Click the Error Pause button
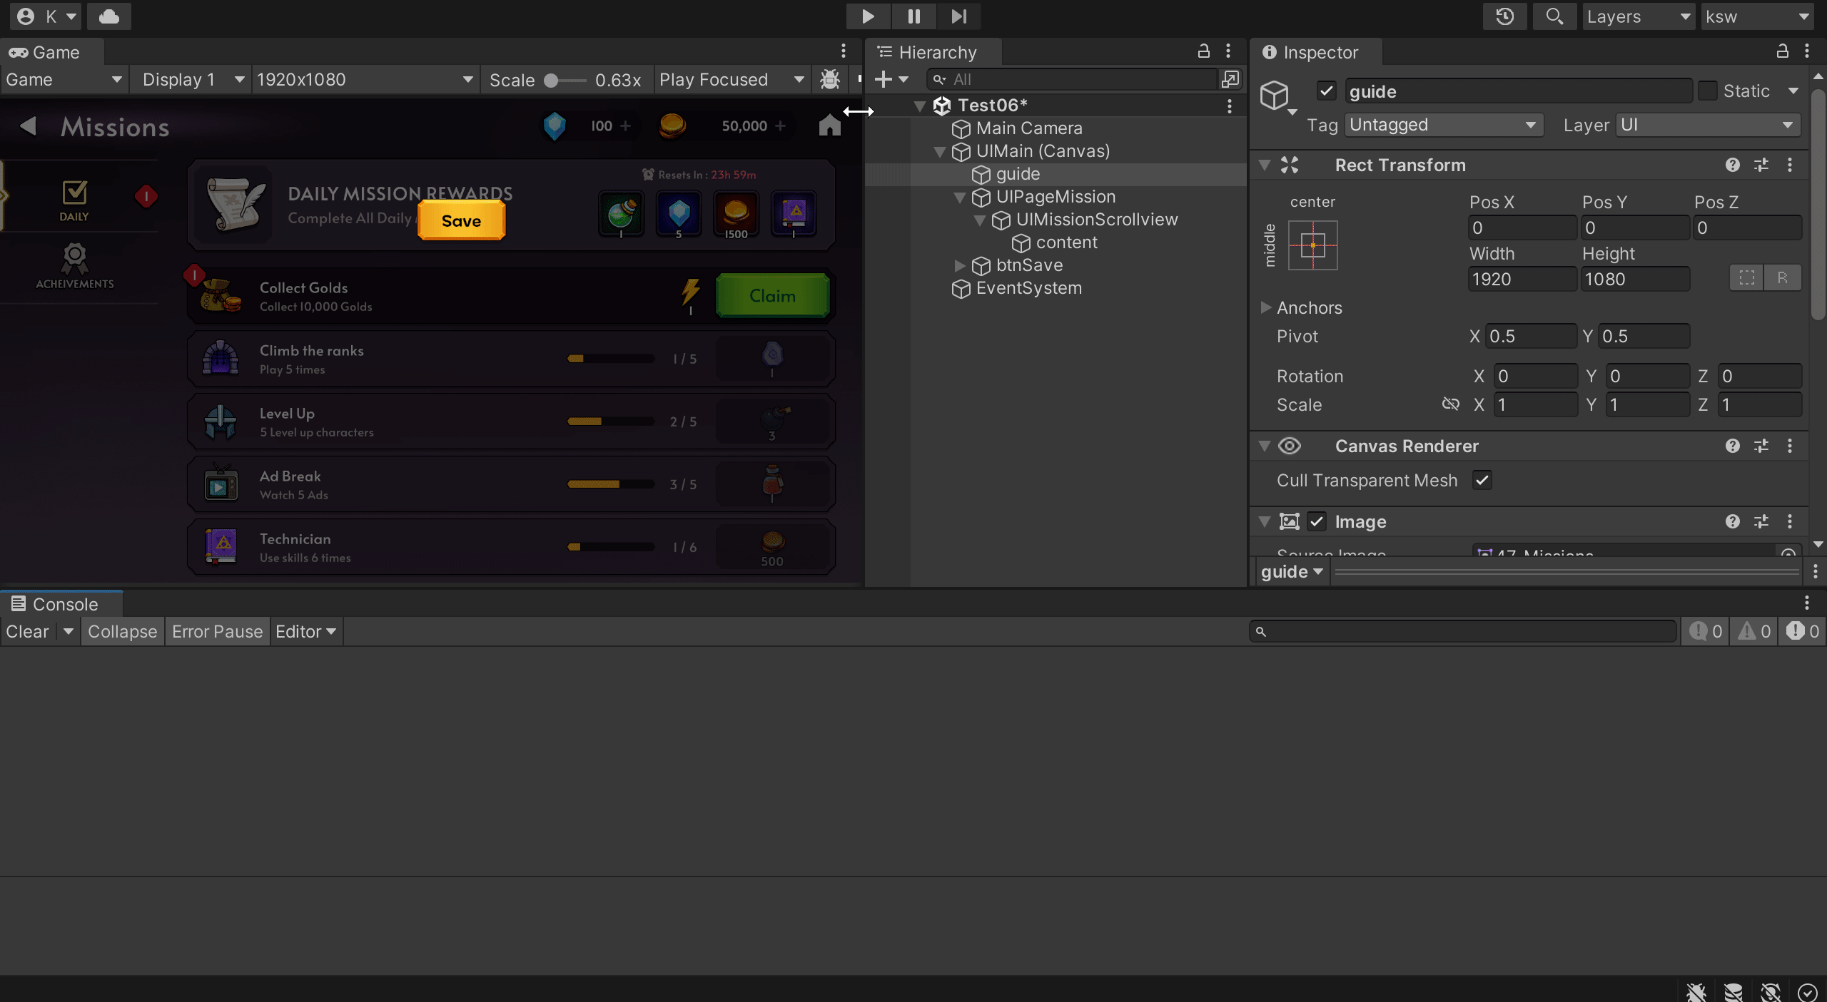1827x1002 pixels. click(217, 631)
